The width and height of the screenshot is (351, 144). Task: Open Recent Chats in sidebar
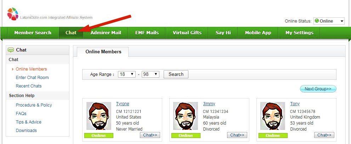click(29, 86)
